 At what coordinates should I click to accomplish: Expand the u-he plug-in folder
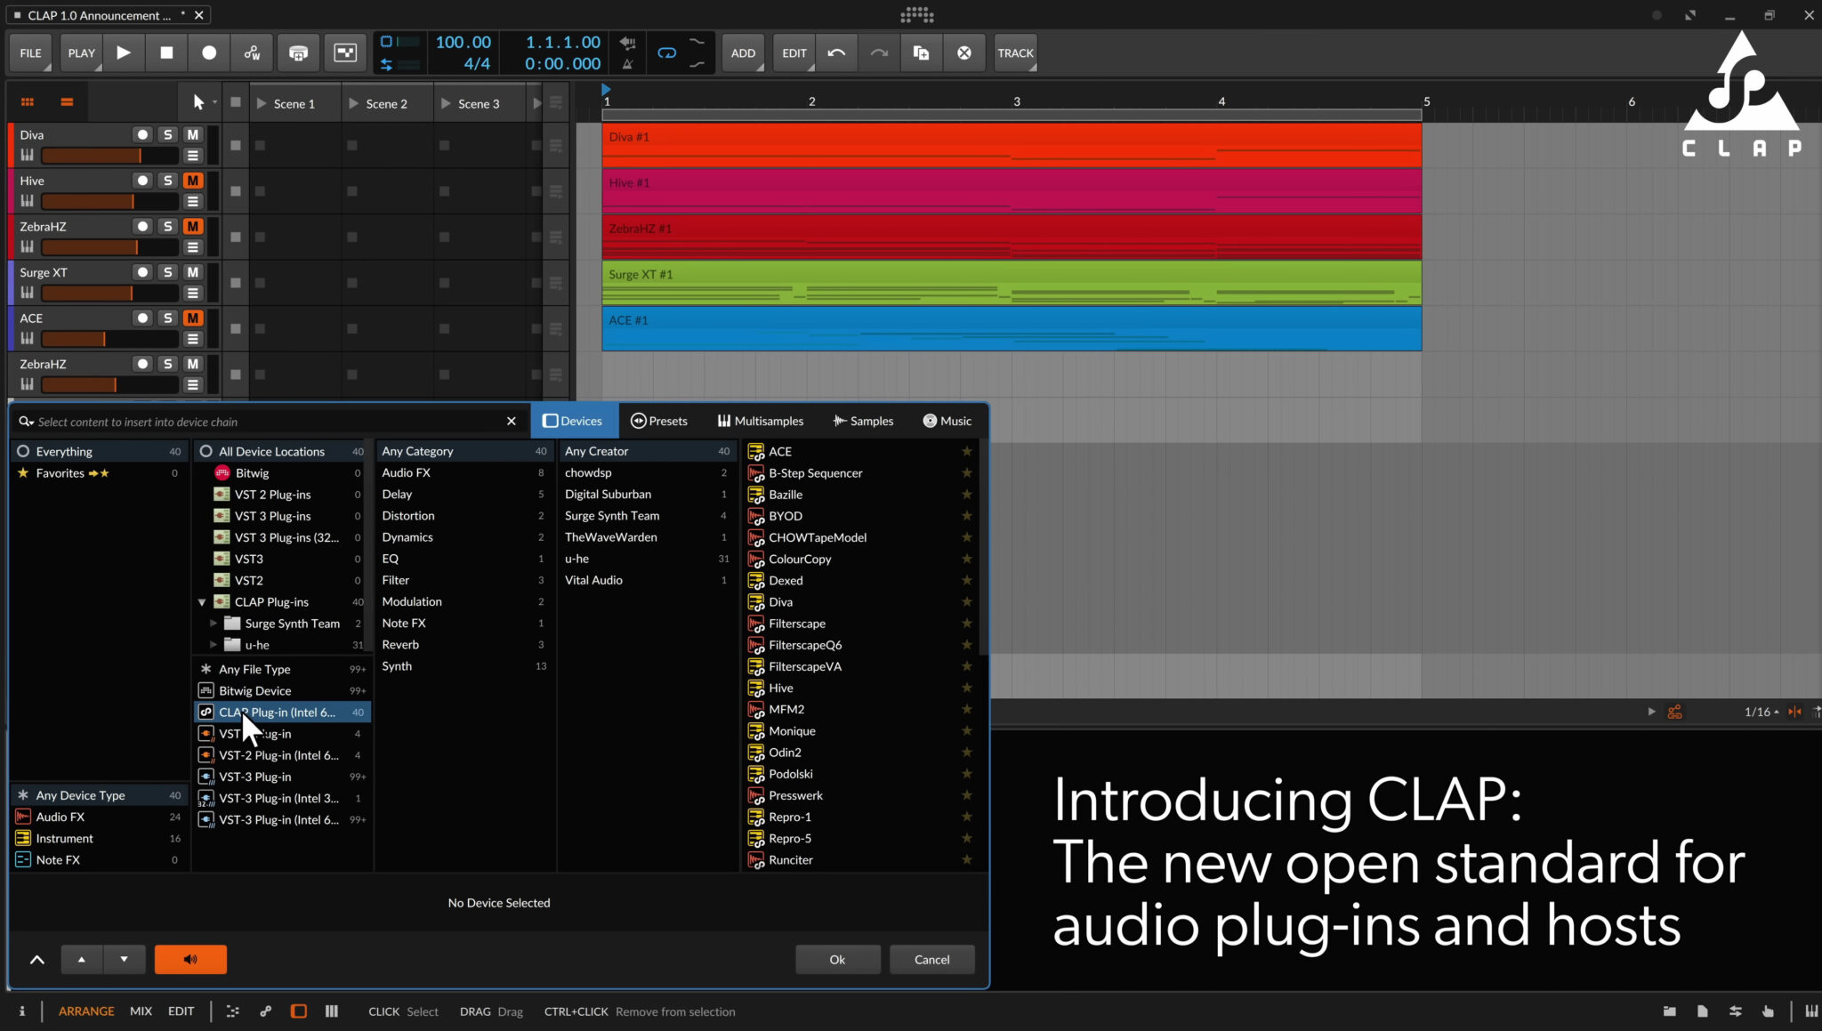(x=214, y=644)
